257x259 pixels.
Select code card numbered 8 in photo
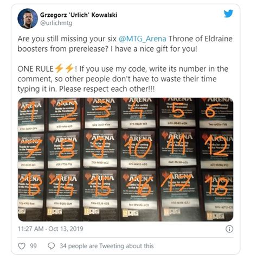pyautogui.click(x=64, y=150)
